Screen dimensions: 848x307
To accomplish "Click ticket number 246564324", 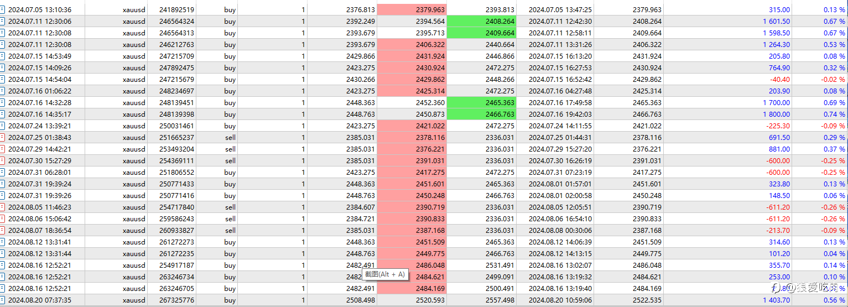I will [176, 21].
